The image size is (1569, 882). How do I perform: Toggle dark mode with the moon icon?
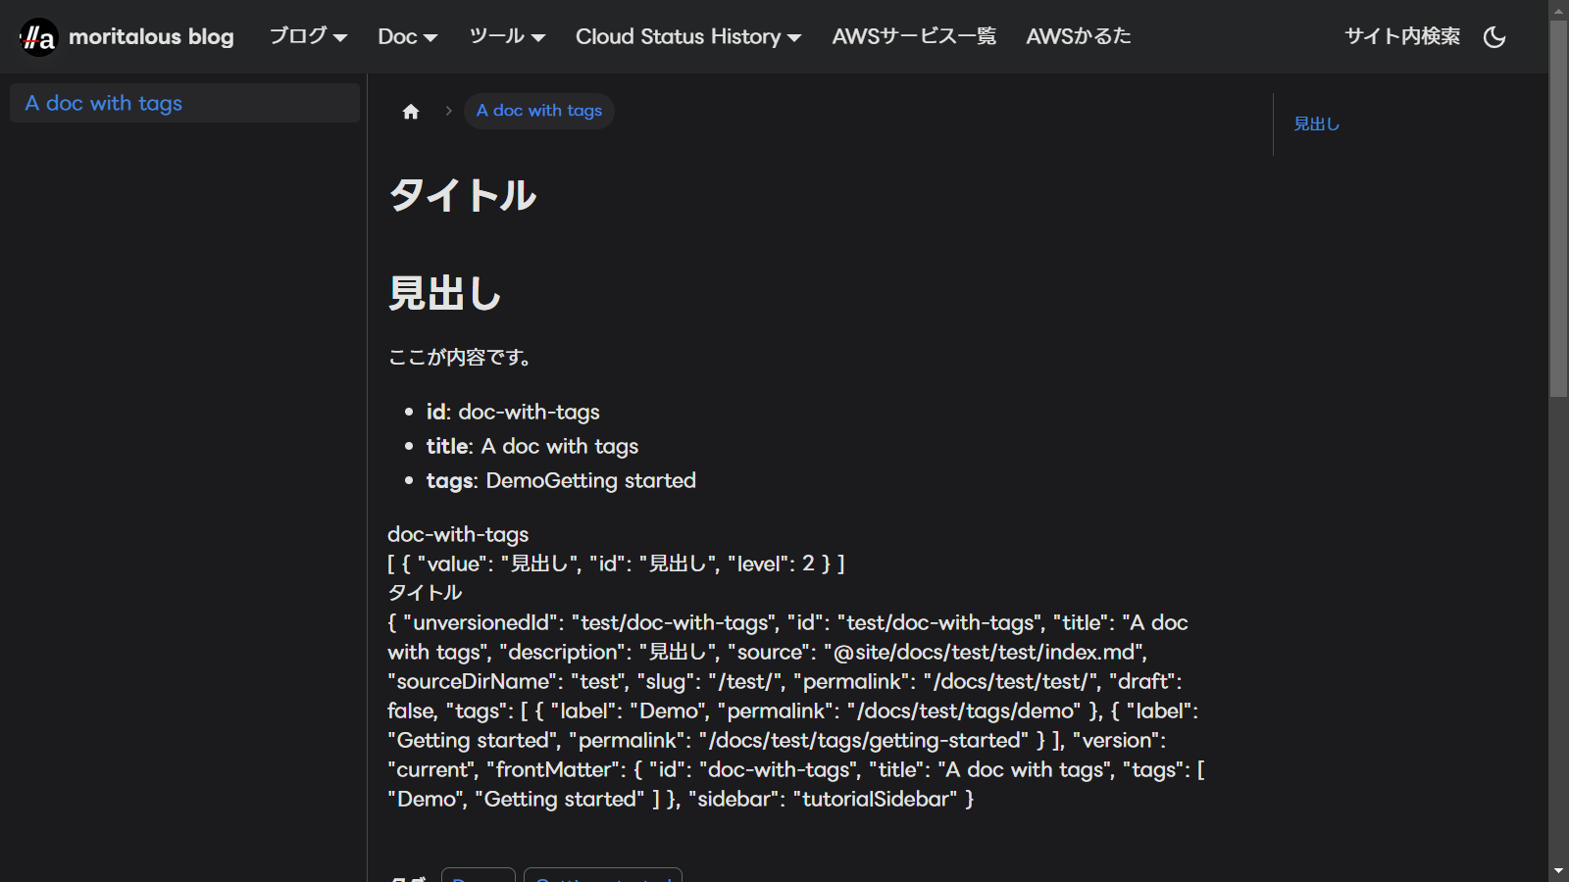tap(1494, 37)
